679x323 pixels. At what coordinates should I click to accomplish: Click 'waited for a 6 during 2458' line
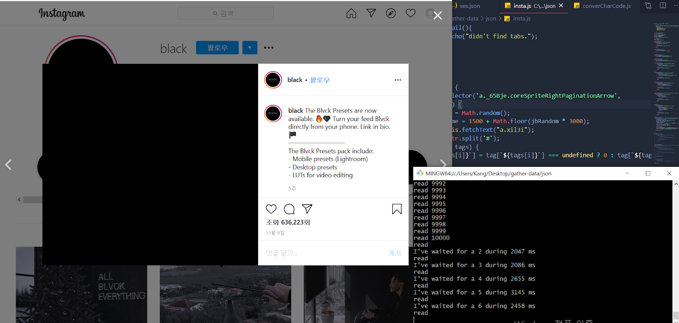474,306
